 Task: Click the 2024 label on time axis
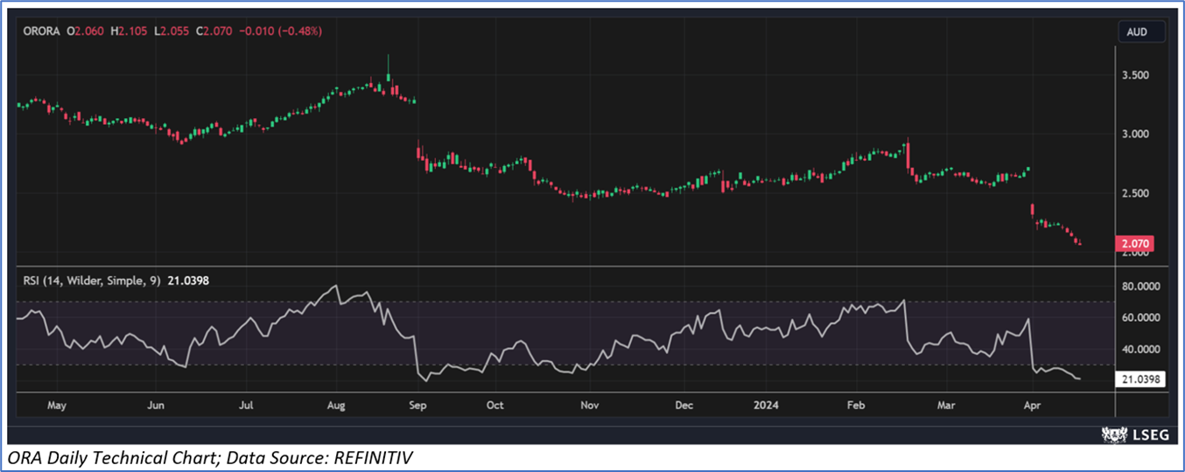(765, 406)
